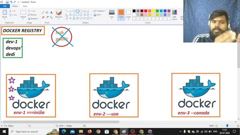The image size is (240, 135).
Task: Choose the Diamond shape
Action: 70,15
